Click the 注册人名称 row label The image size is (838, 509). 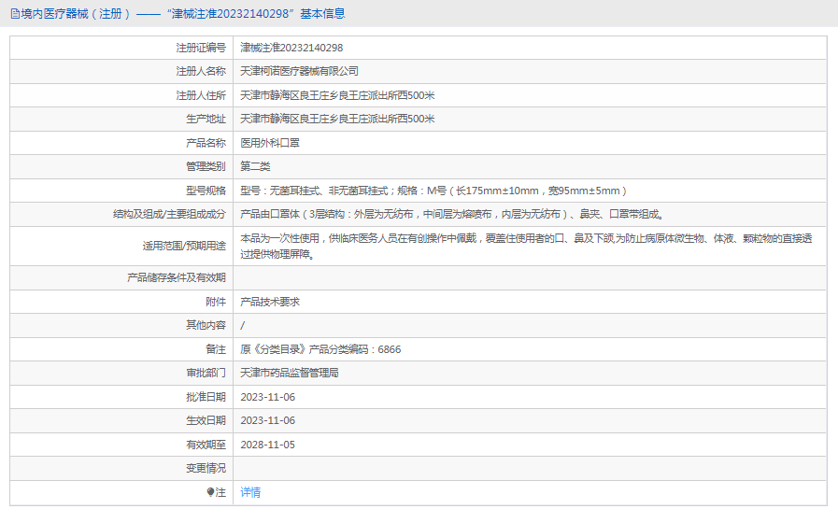pos(201,71)
